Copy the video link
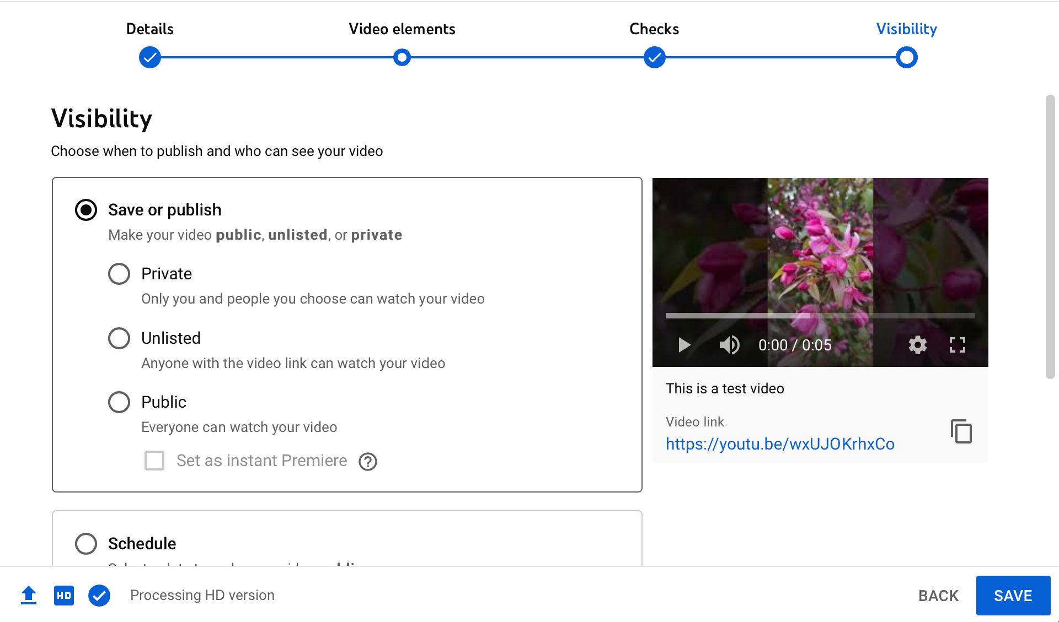Viewport: 1059px width, 622px height. coord(961,431)
